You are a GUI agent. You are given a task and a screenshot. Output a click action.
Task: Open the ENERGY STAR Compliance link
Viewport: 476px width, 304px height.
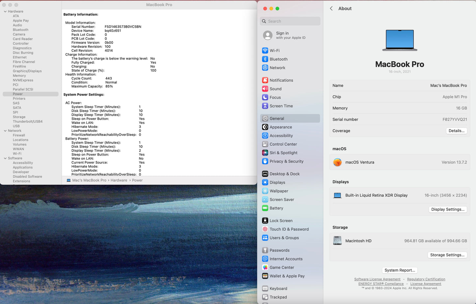click(x=381, y=284)
